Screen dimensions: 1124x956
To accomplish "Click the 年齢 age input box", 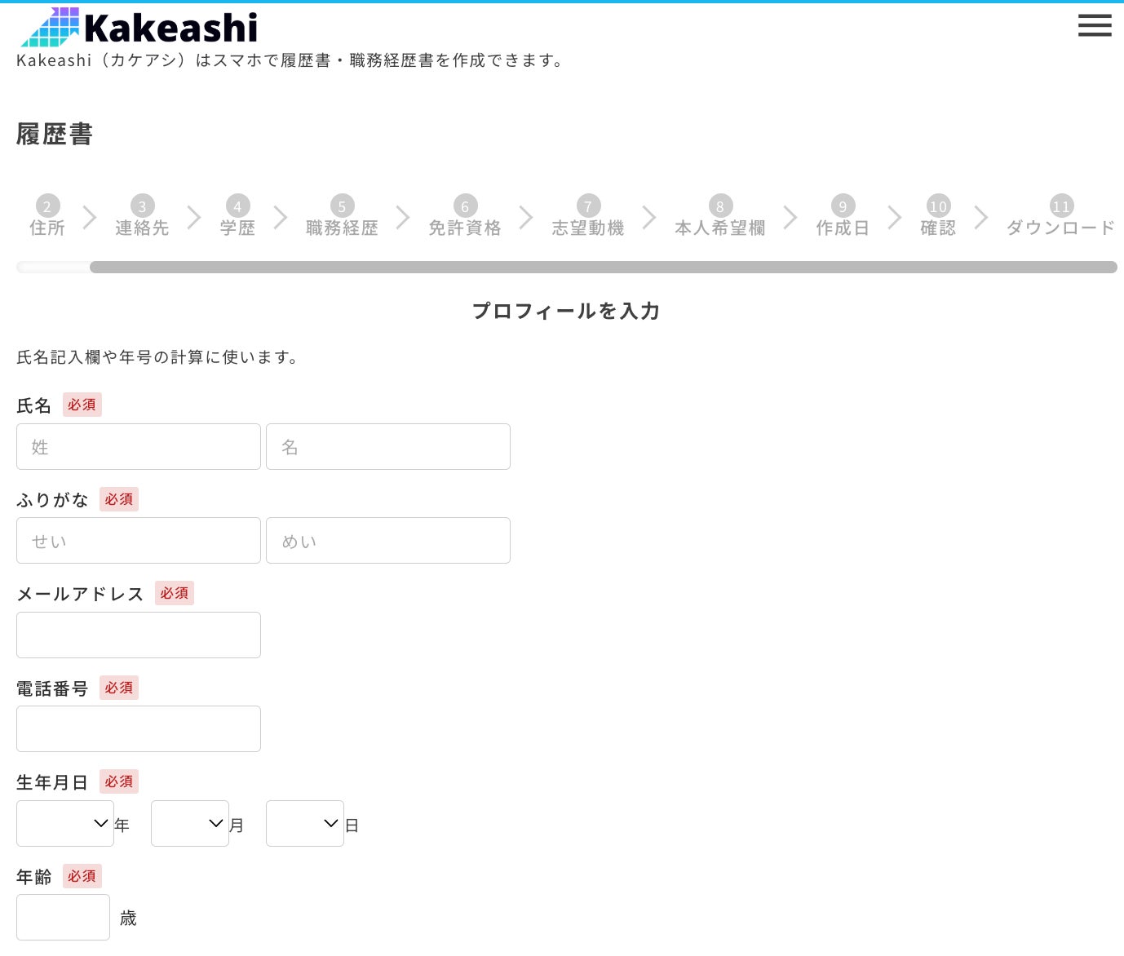I will 63,917.
